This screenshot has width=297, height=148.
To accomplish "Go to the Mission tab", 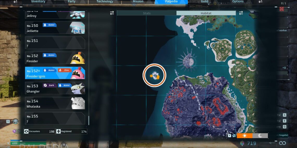I will click(138, 2).
